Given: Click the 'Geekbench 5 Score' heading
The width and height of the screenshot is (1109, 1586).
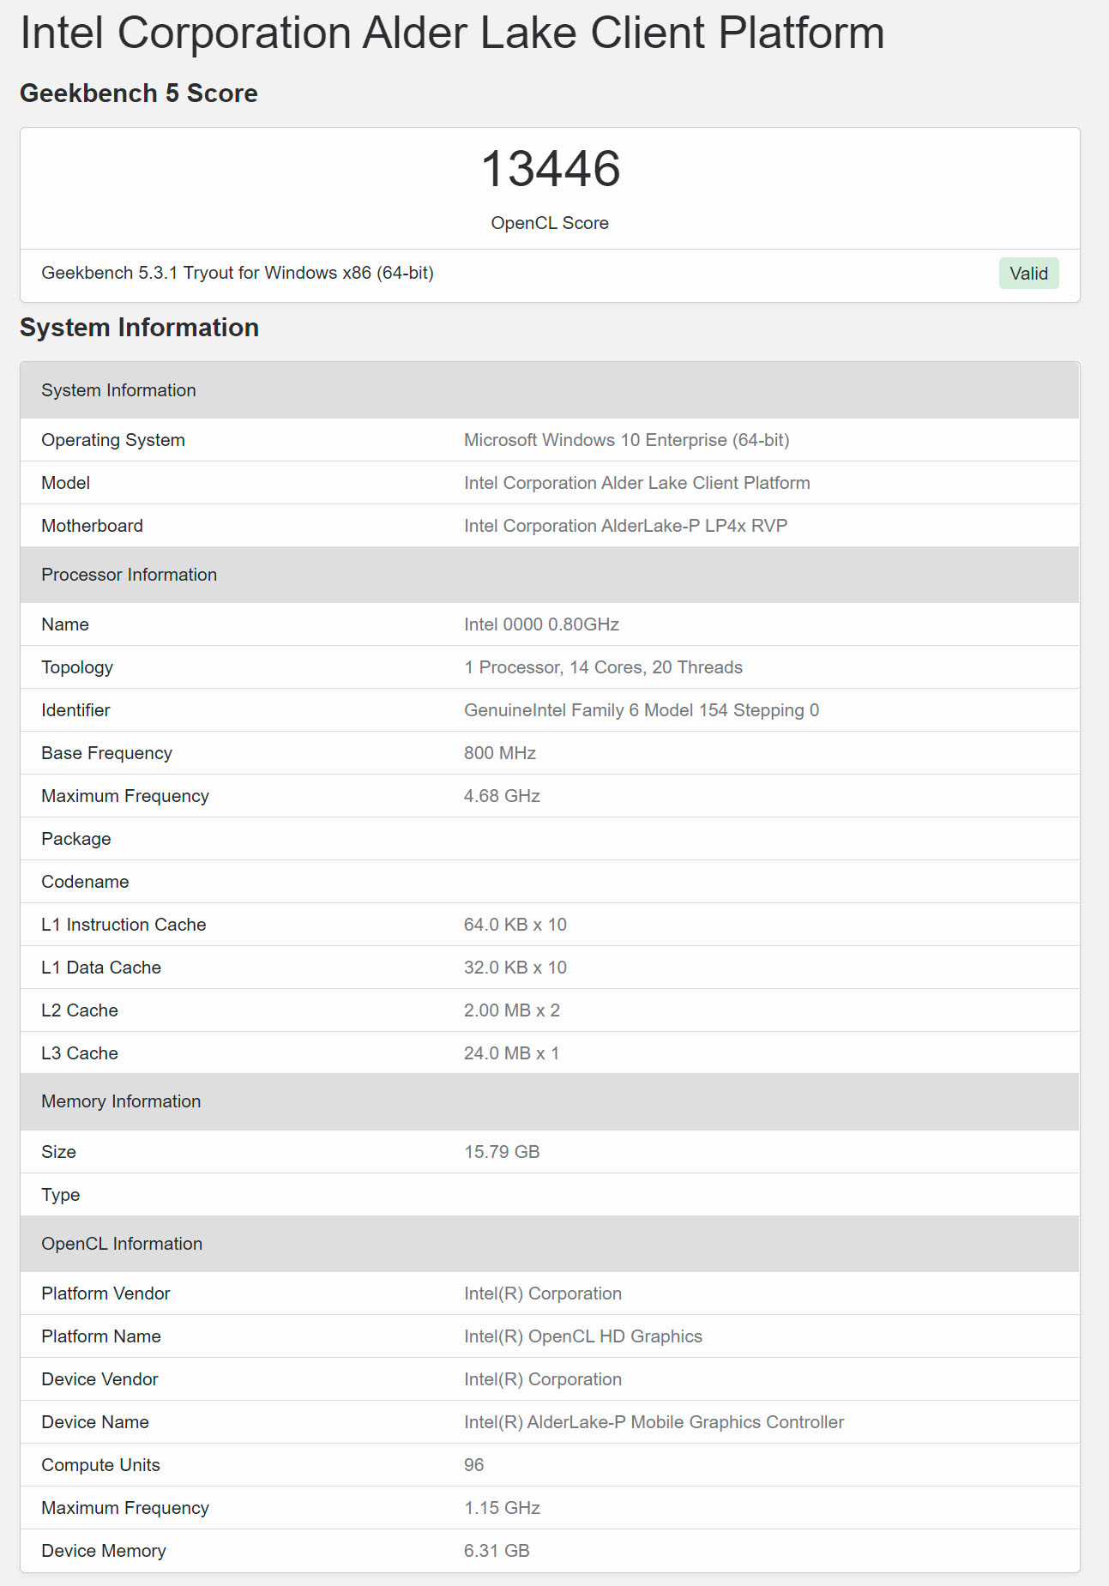Looking at the screenshot, I should pos(139,93).
